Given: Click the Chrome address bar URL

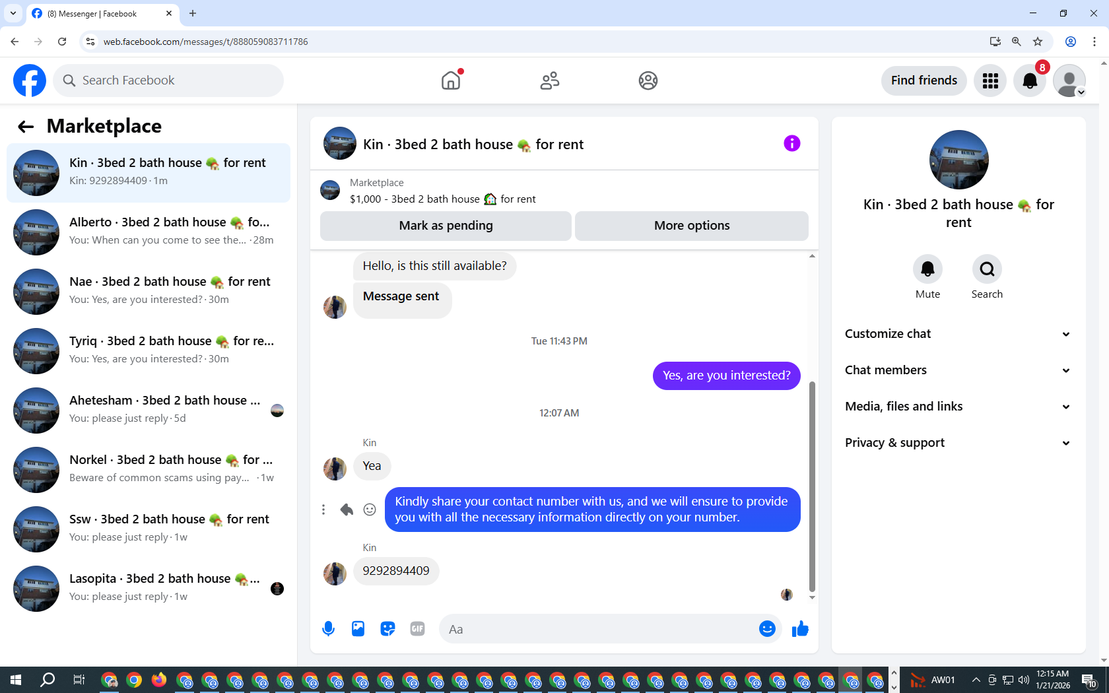Looking at the screenshot, I should pos(206,42).
